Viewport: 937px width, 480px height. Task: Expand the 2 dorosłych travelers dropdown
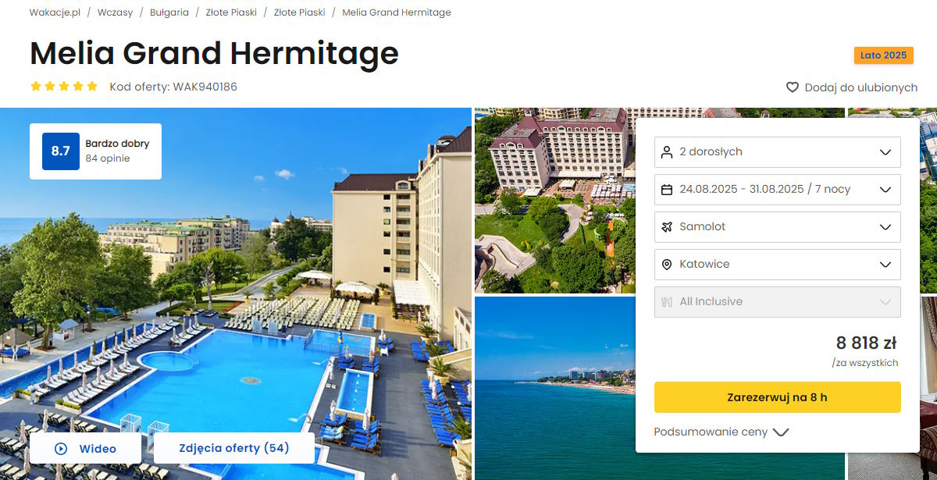tap(777, 152)
